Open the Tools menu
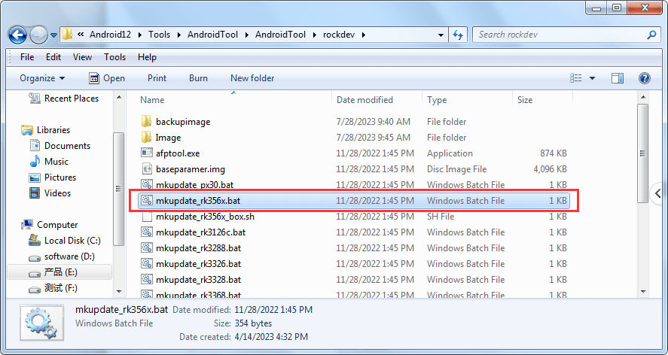The image size is (668, 355). click(x=114, y=57)
